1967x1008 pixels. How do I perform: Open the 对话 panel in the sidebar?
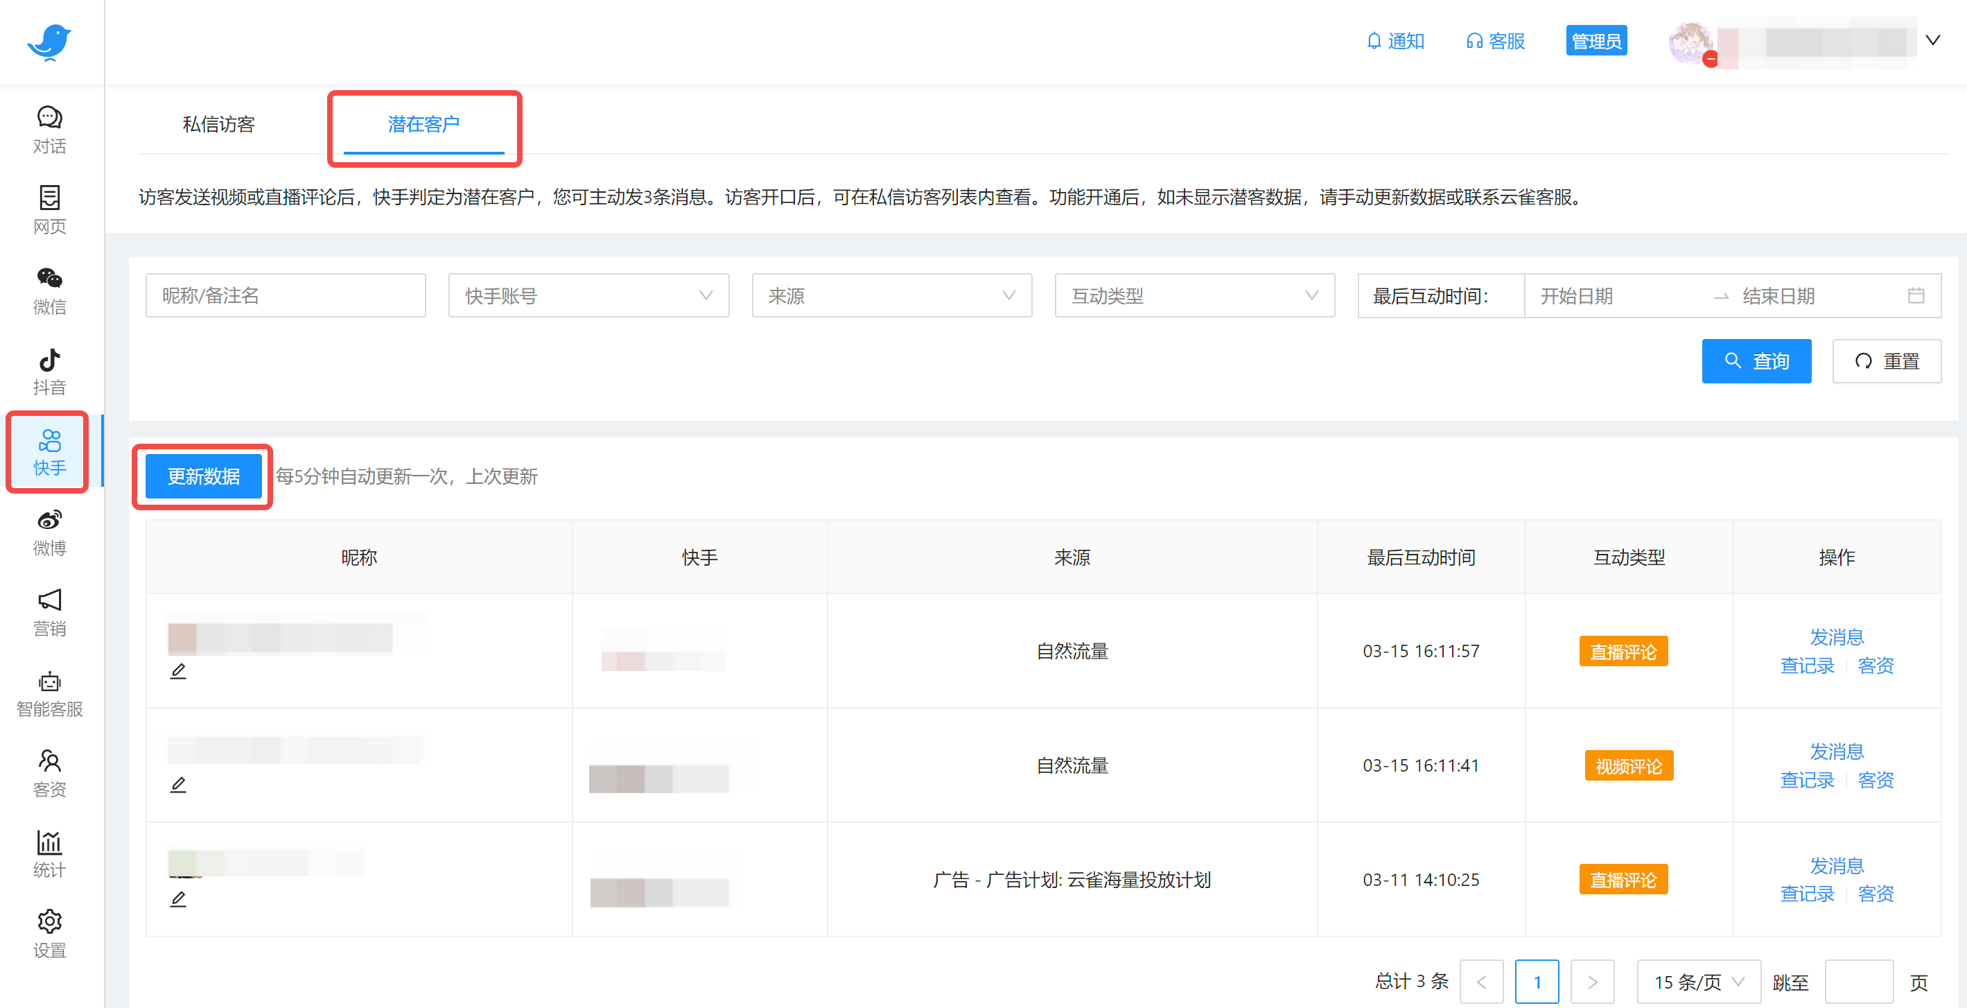(49, 128)
